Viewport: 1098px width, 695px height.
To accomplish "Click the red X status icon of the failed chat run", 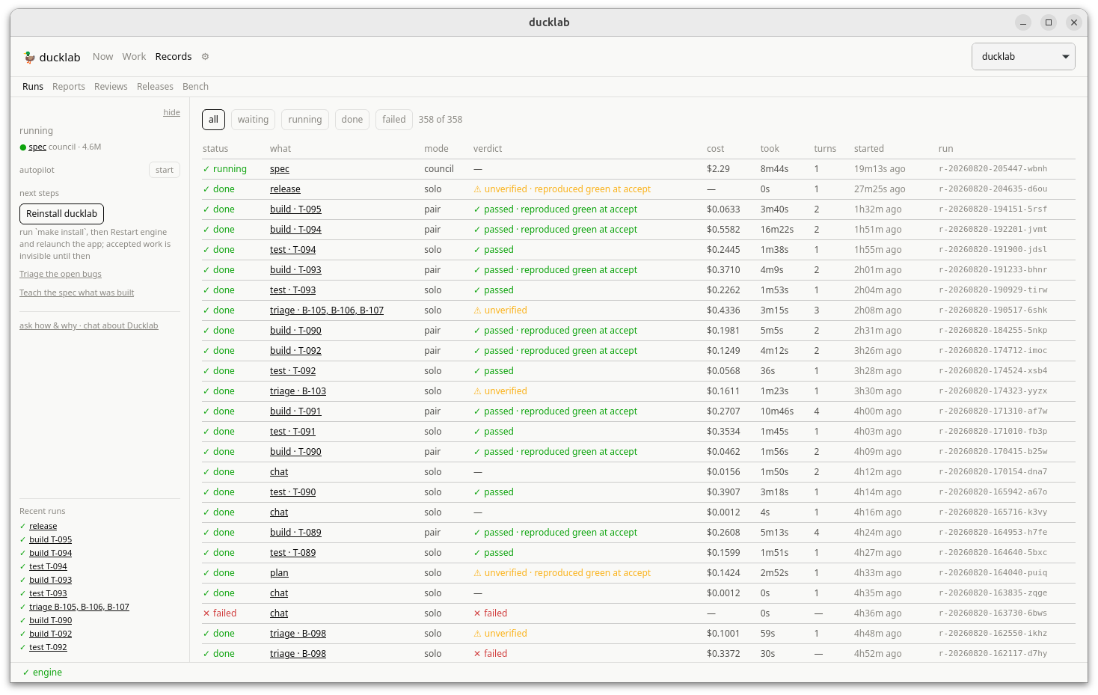I will [x=206, y=613].
